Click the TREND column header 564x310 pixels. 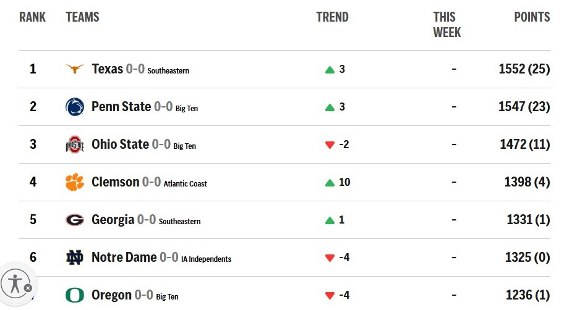tap(332, 17)
